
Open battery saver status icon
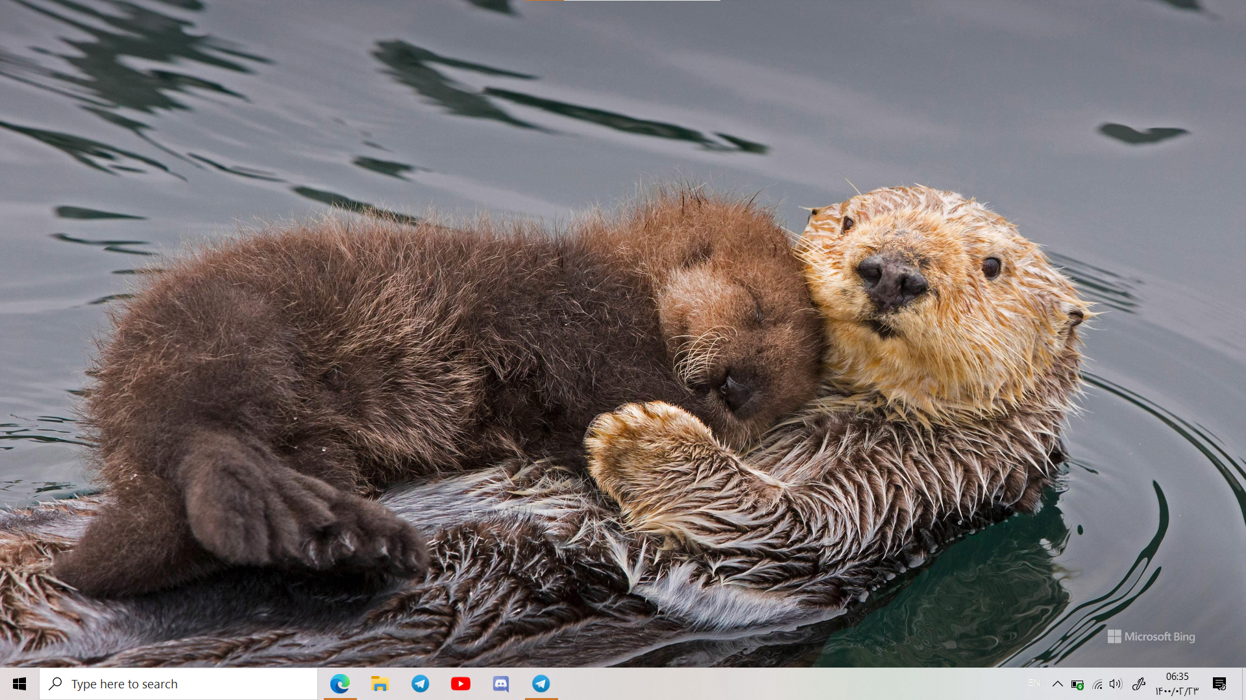pyautogui.click(x=1077, y=684)
